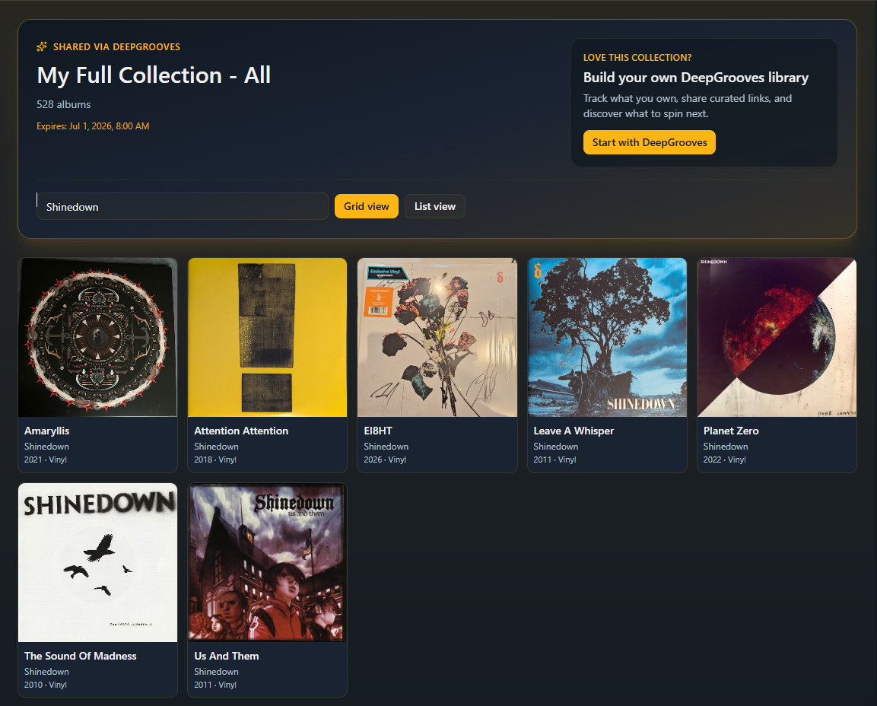Click the 2021 · Vinyl label under Amaryllis
The width and height of the screenshot is (877, 706).
(46, 460)
